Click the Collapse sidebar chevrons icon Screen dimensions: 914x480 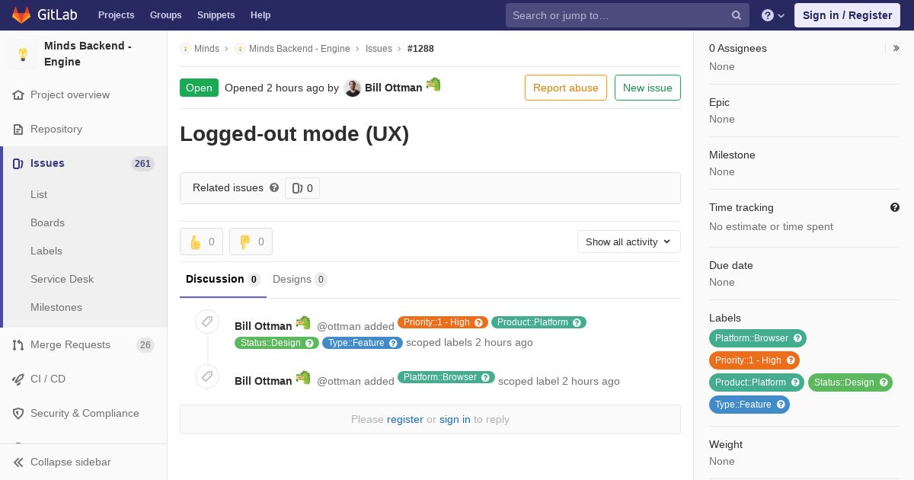click(x=18, y=462)
